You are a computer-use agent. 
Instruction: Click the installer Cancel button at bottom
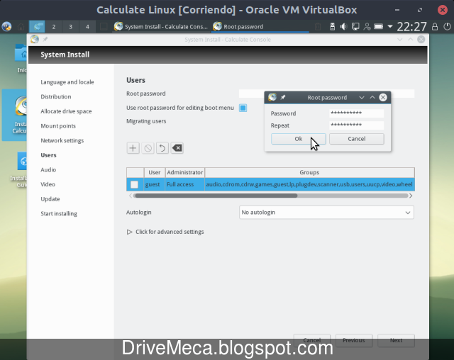tap(312, 340)
